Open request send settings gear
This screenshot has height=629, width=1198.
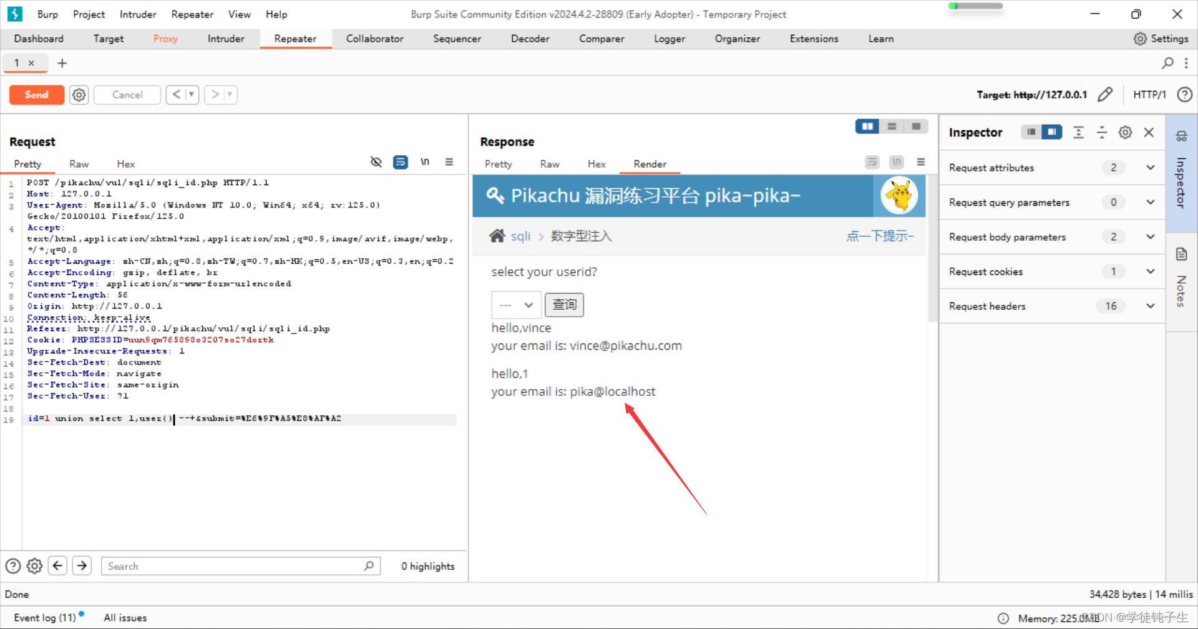[x=79, y=95]
